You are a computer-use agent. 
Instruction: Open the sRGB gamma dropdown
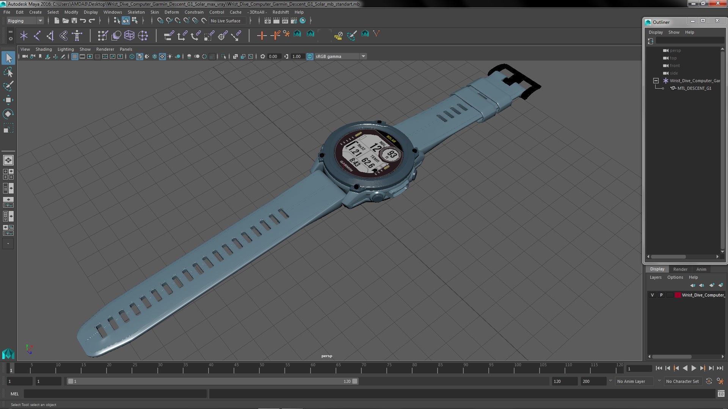(x=340, y=56)
